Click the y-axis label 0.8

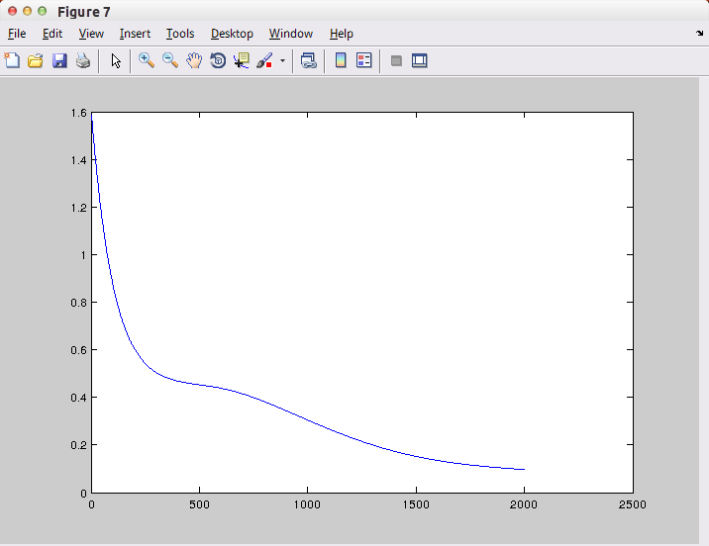(78, 303)
